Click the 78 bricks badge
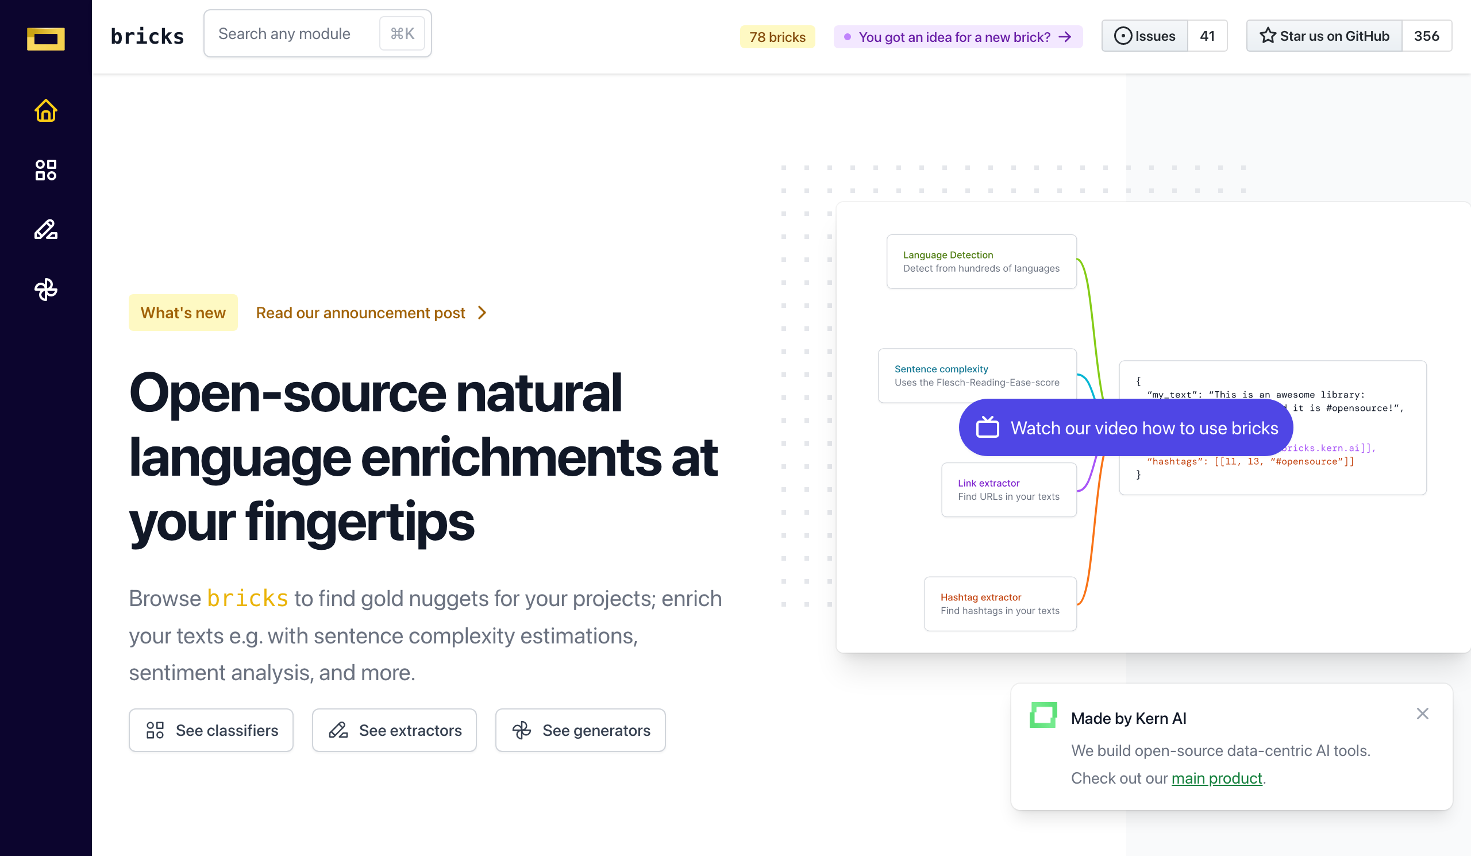Image resolution: width=1471 pixels, height=856 pixels. (777, 37)
